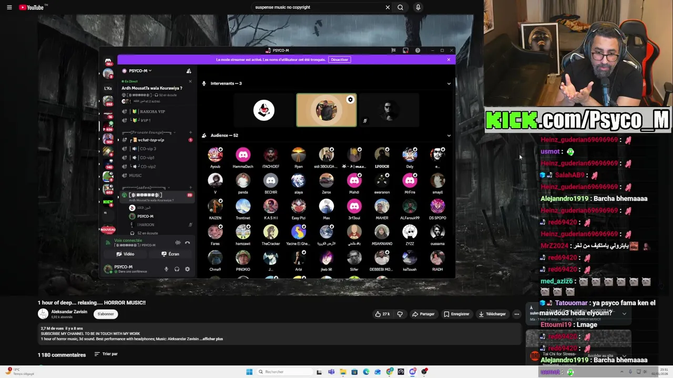673x378 pixels.
Task: Select the speaker tile with the hooded logo
Action: pos(264,110)
